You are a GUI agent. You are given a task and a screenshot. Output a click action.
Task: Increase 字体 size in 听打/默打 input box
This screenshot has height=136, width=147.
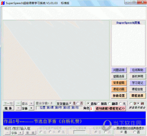(20, 133)
